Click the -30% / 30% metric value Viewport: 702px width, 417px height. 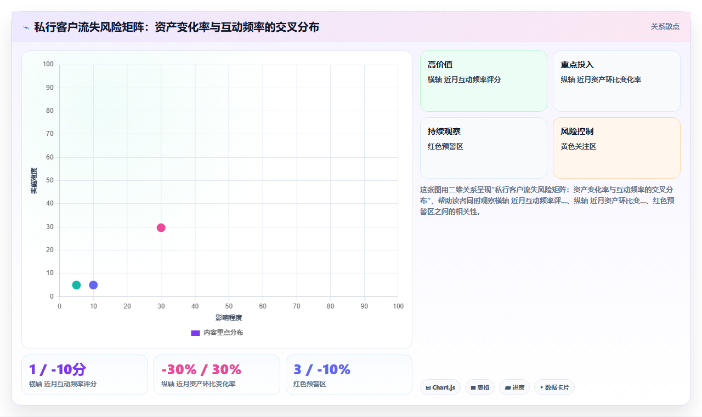[x=201, y=369]
